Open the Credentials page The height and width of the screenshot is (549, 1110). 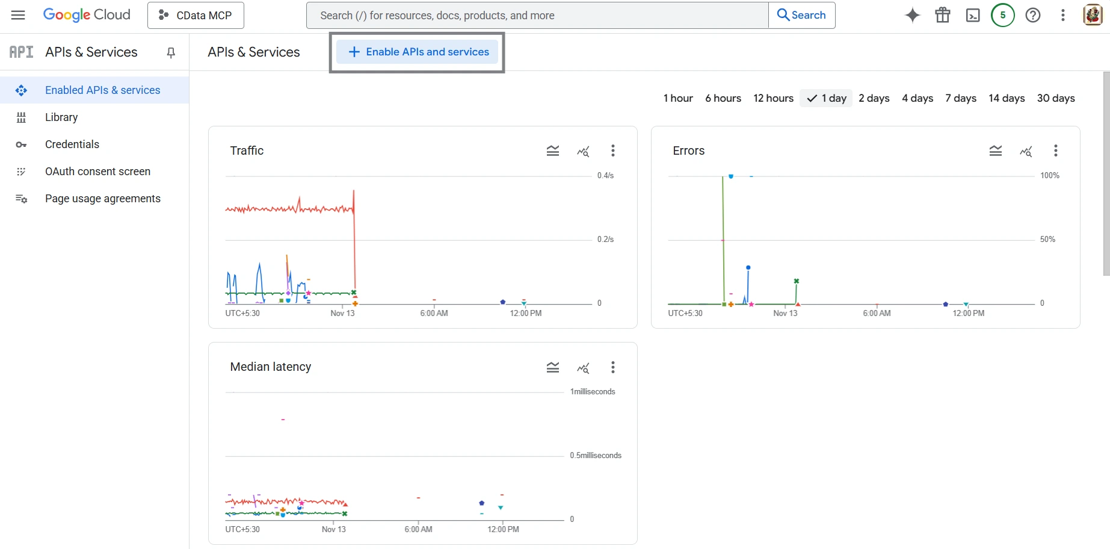point(72,144)
